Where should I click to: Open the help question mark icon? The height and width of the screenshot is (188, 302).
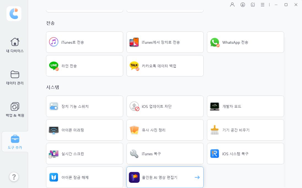coord(14,177)
